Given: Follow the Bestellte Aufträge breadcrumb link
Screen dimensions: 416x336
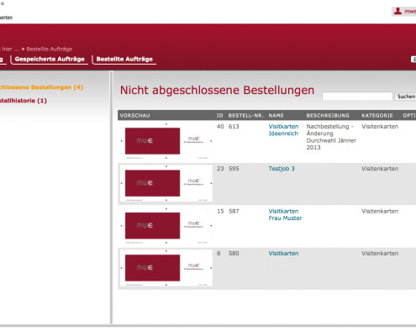Looking at the screenshot, I should 50,49.
